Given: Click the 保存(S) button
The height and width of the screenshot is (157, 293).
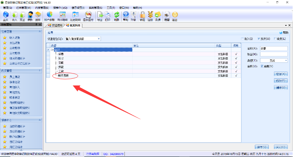Looking at the screenshot, I should (262, 147).
